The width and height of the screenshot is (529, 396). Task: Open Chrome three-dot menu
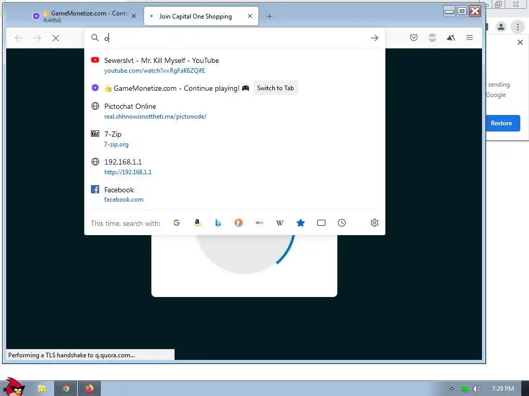[x=518, y=27]
